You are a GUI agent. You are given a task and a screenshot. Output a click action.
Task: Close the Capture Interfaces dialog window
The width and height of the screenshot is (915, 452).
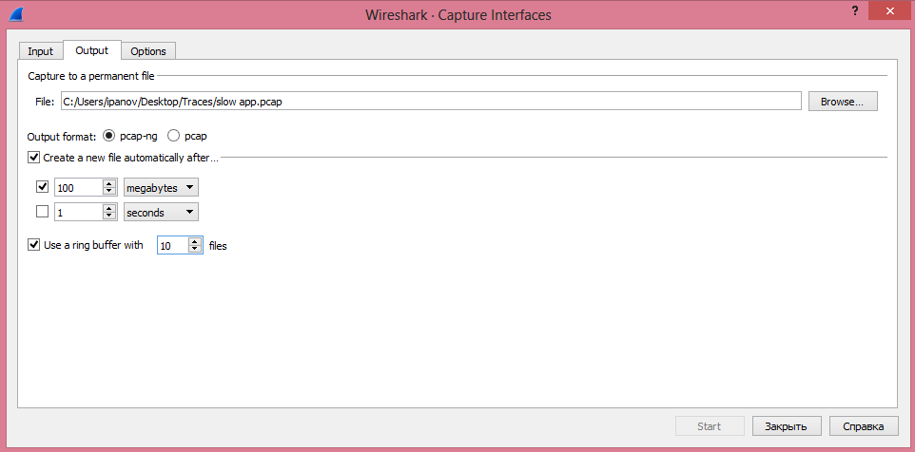(x=886, y=10)
